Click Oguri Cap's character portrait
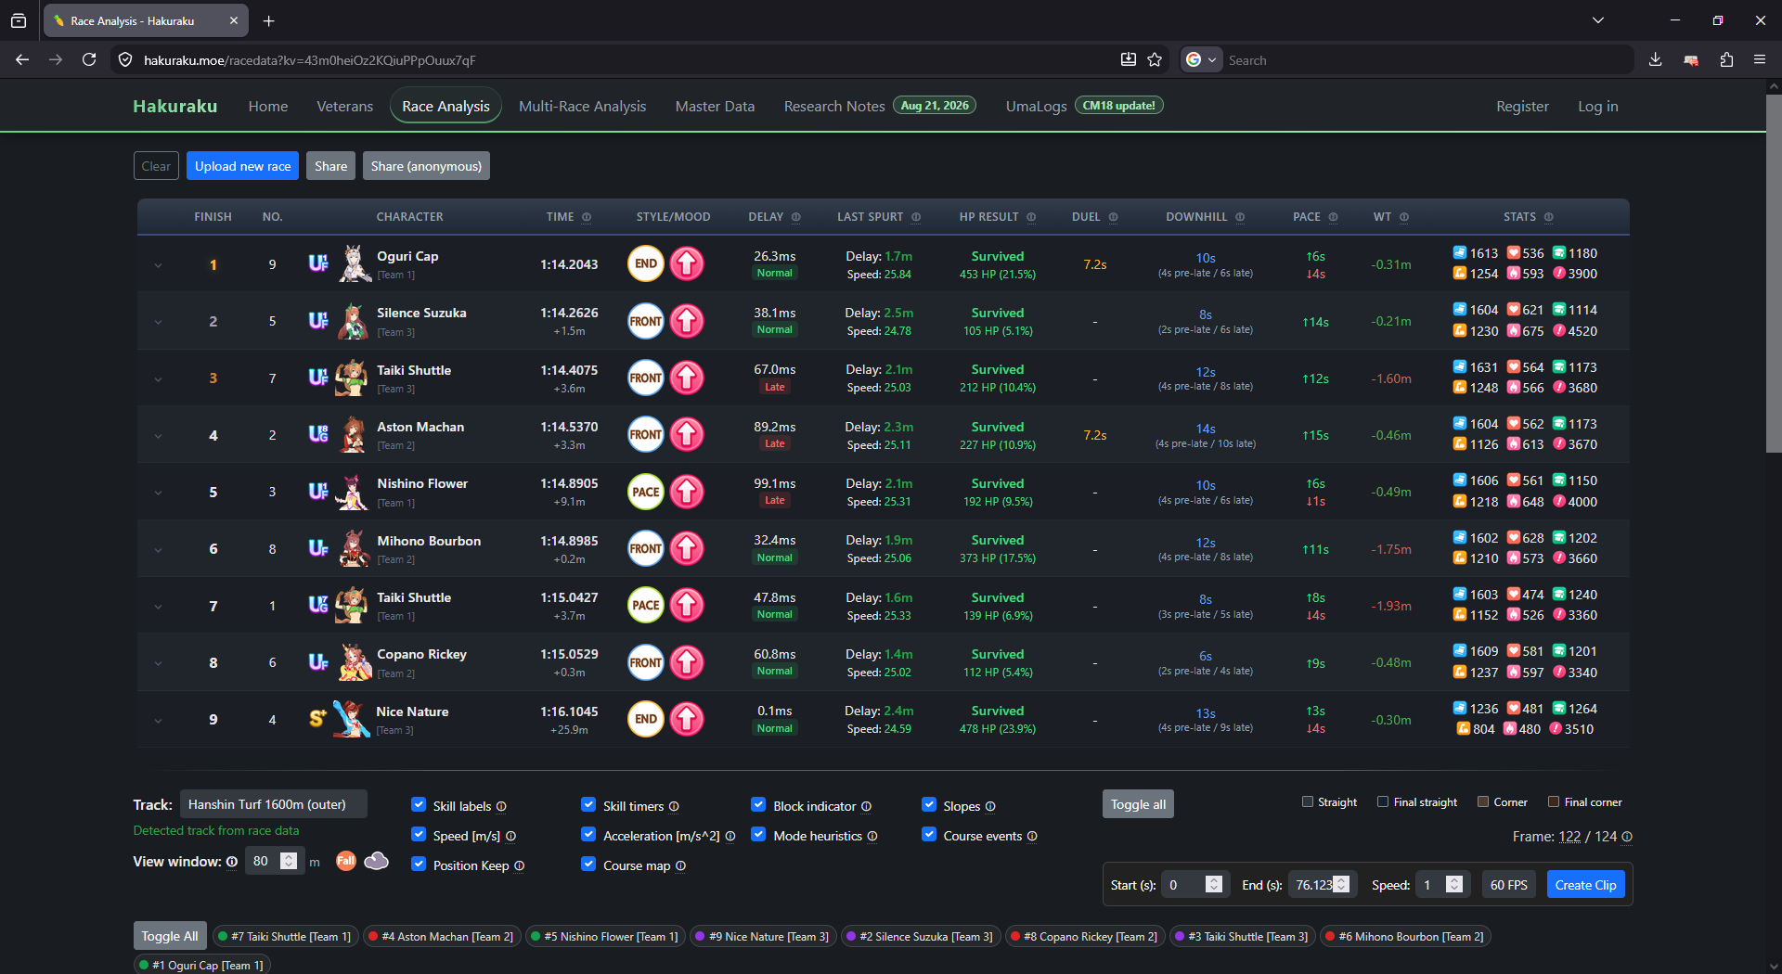 [354, 264]
